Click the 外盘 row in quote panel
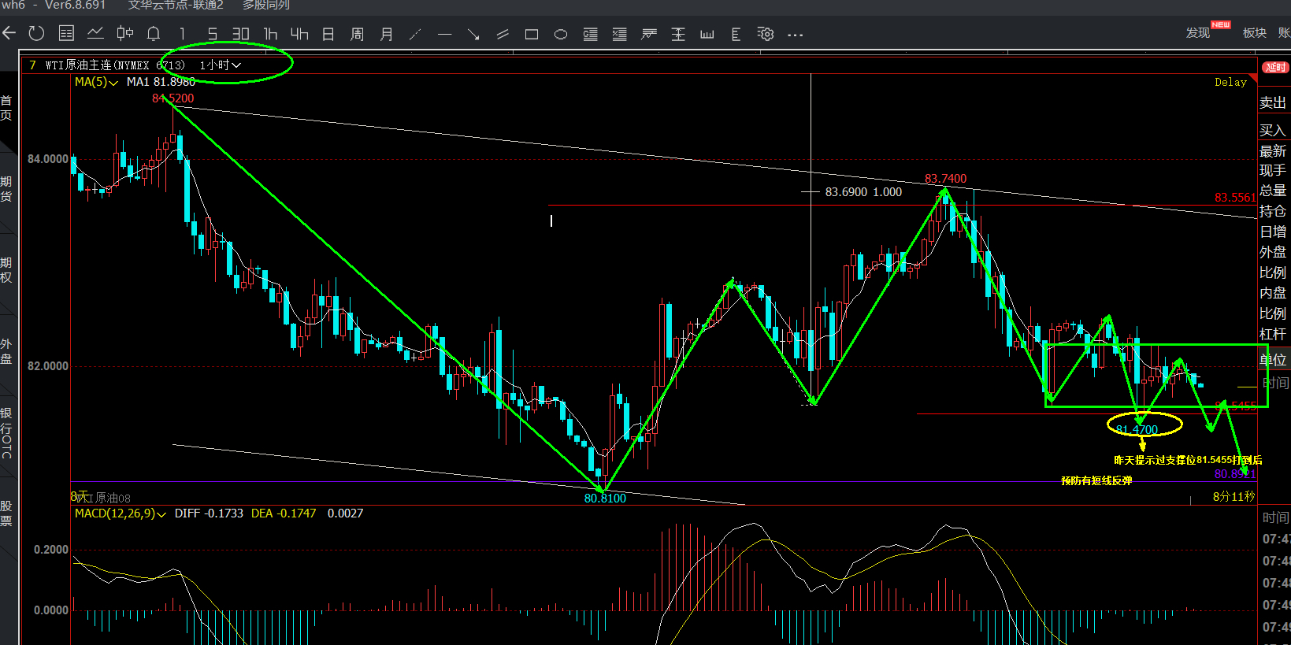 tap(1273, 252)
